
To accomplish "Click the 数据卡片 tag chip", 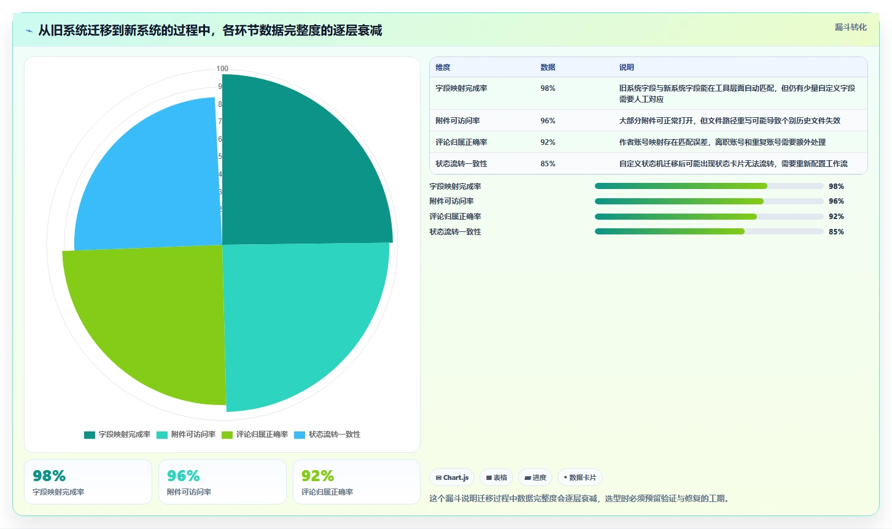I will click(x=580, y=477).
